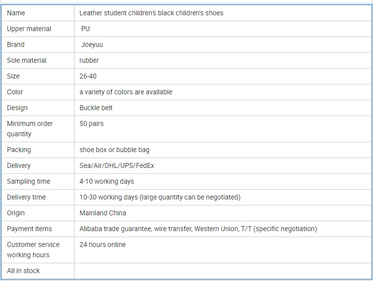Click the 'Payment items' row label

29,229
